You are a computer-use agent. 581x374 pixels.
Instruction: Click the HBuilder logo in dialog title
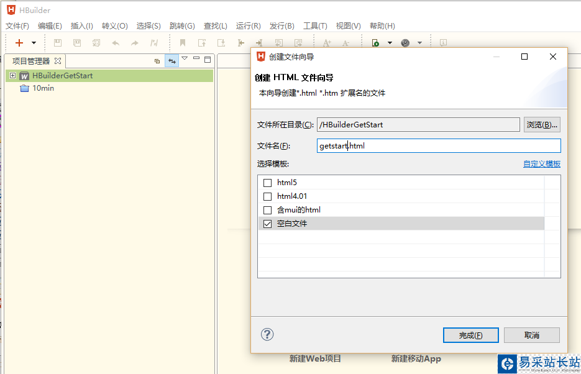(x=261, y=57)
